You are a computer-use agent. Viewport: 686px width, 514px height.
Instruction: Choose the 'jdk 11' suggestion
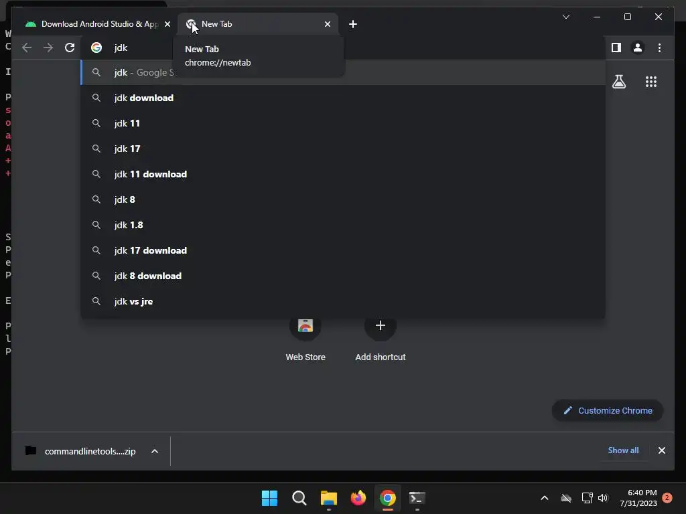tap(343, 123)
